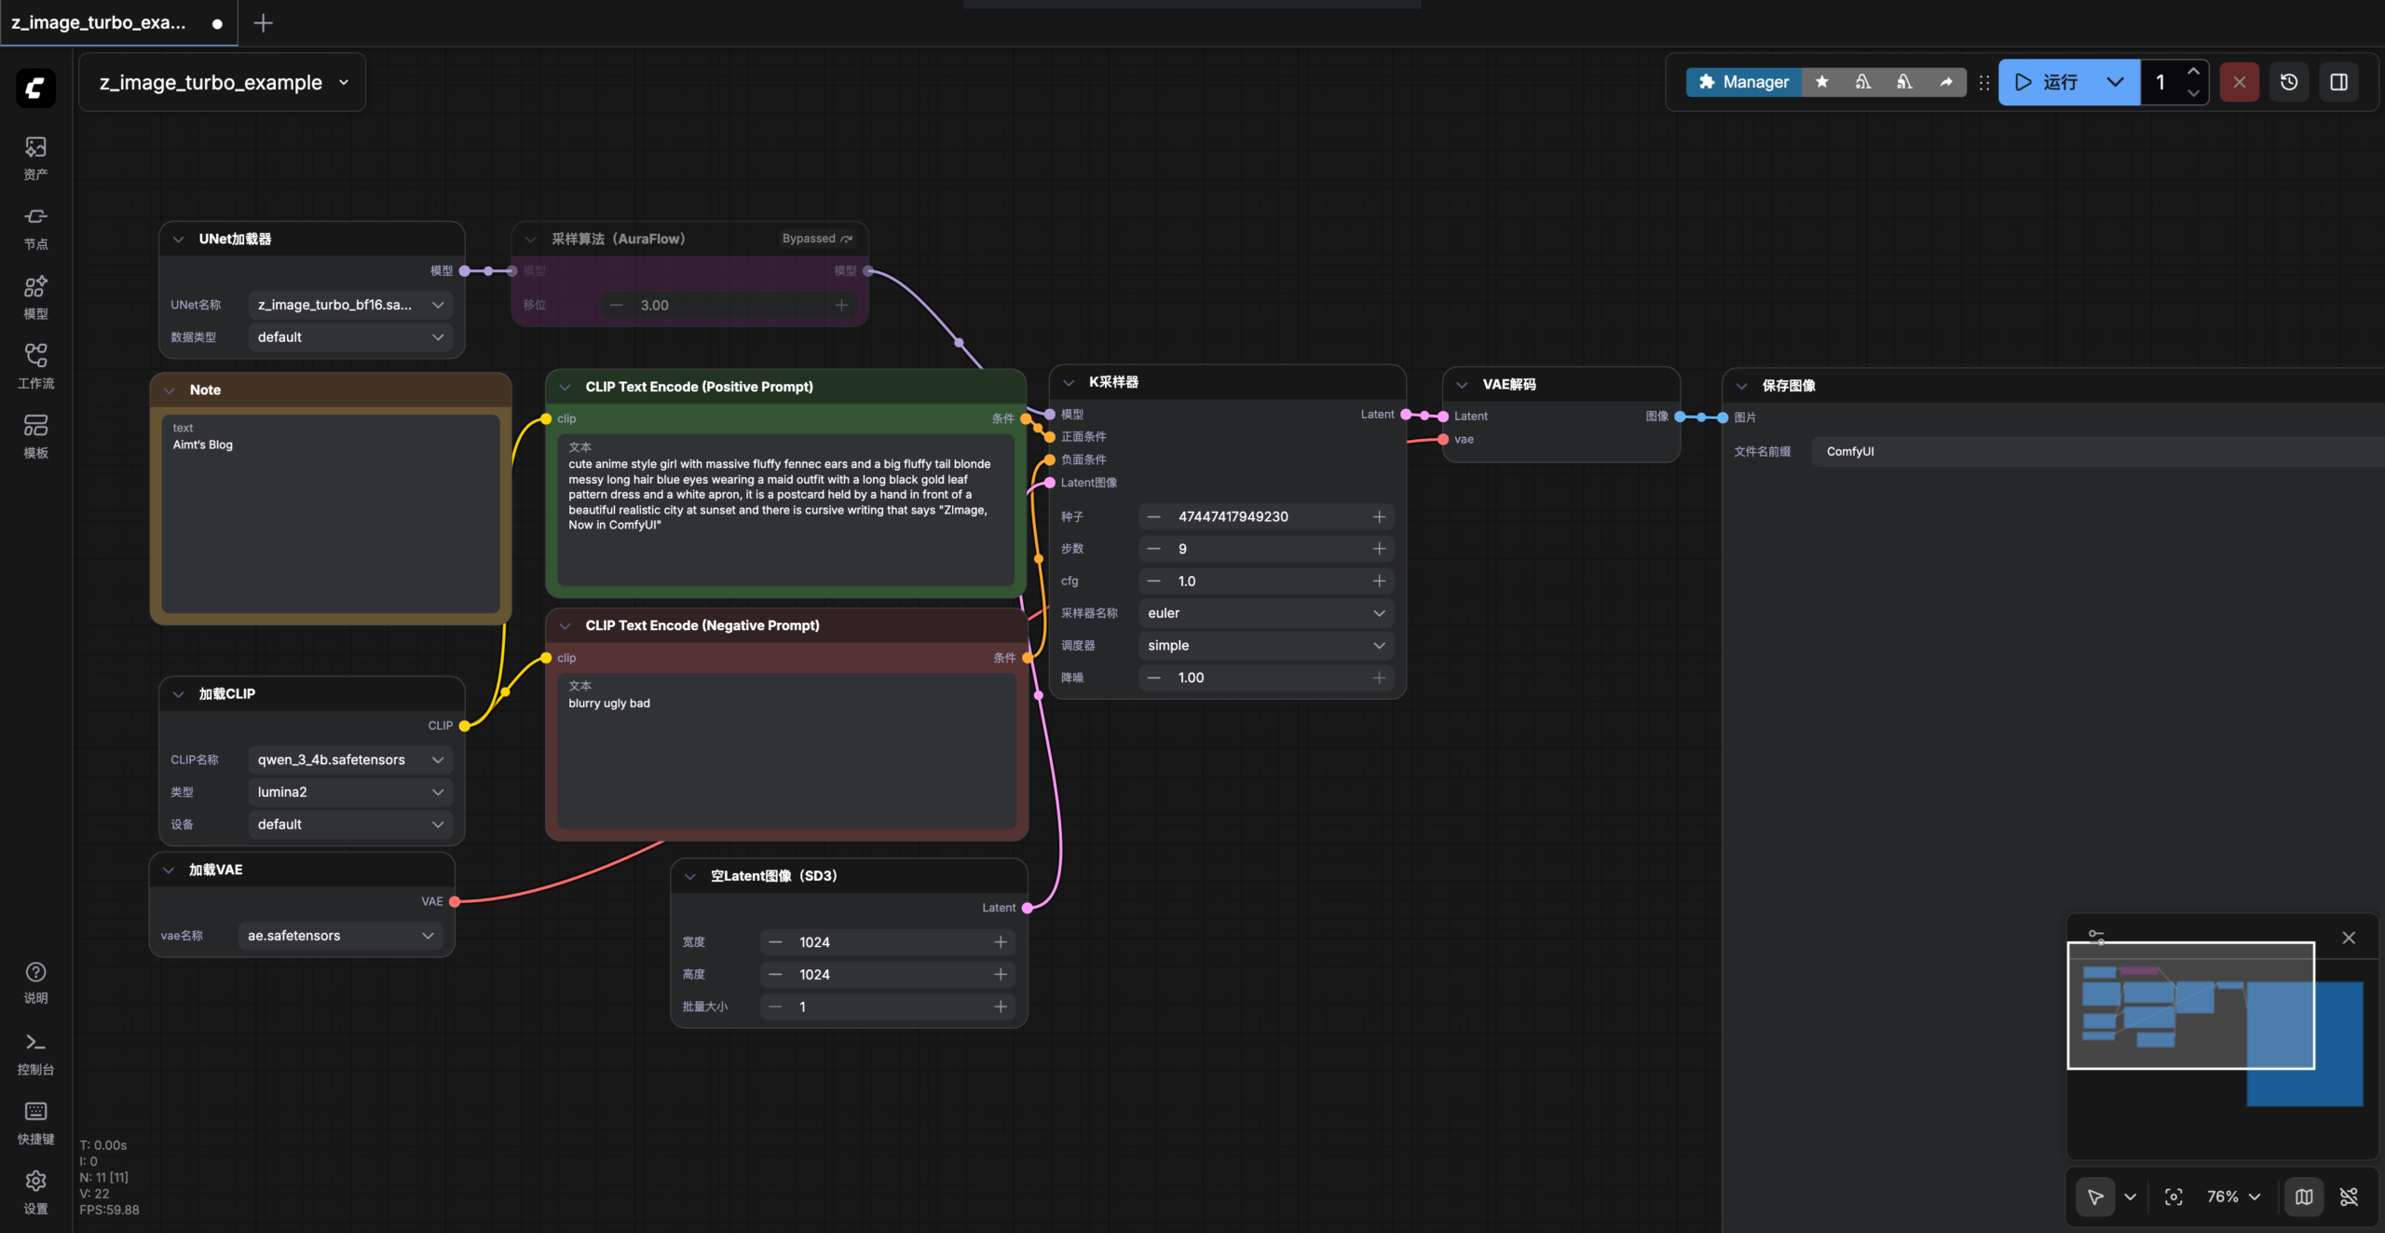Collapse the K采样器 node chevron

point(1069,383)
